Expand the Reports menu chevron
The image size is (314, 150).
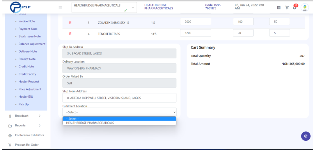(40, 125)
